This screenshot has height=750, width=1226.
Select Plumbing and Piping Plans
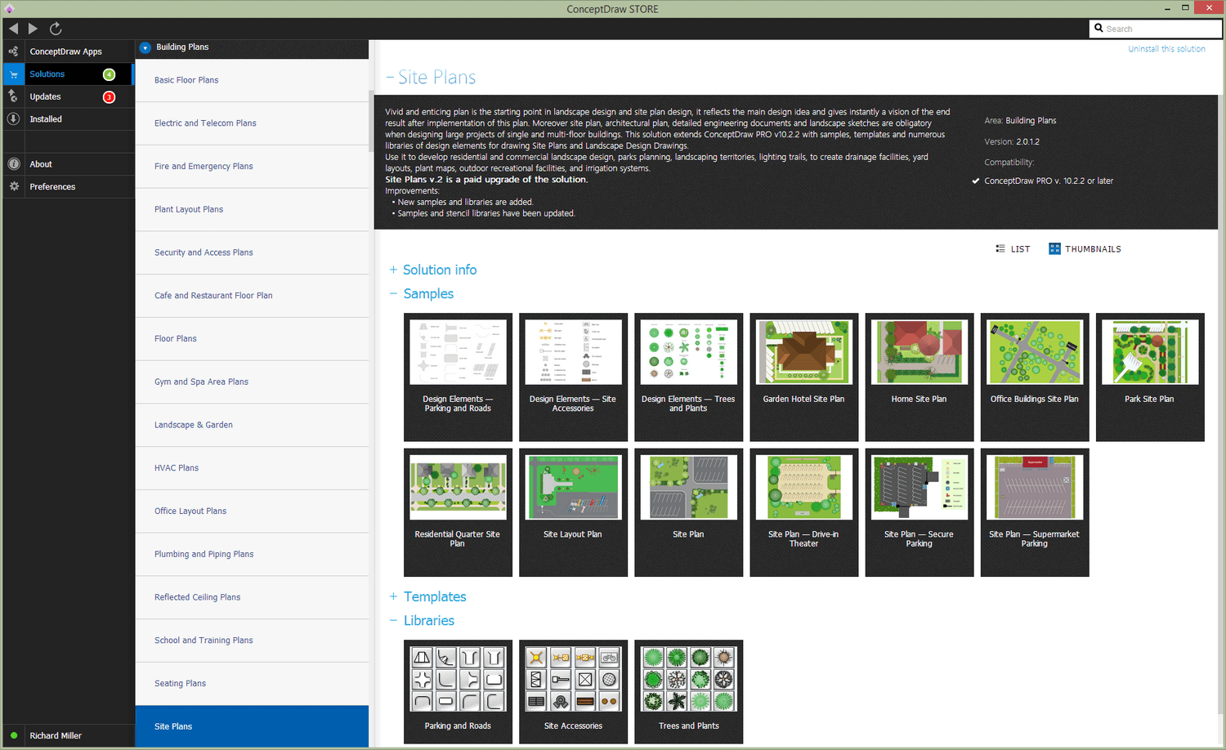click(x=252, y=555)
